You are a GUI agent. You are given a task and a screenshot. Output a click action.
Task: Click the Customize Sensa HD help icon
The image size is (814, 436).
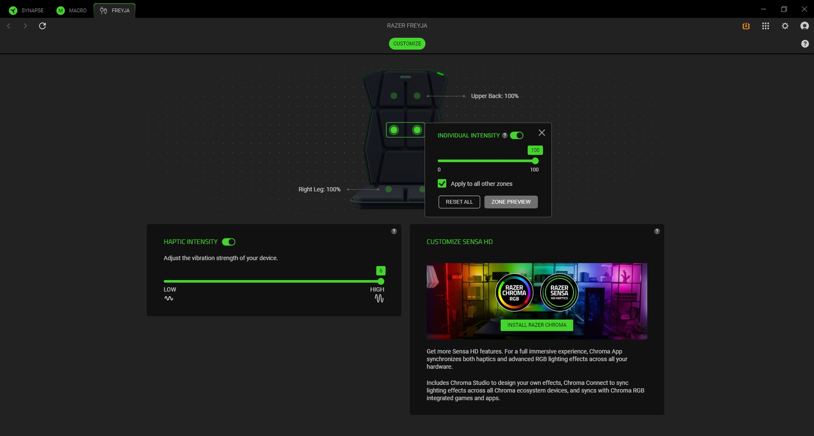tap(657, 231)
